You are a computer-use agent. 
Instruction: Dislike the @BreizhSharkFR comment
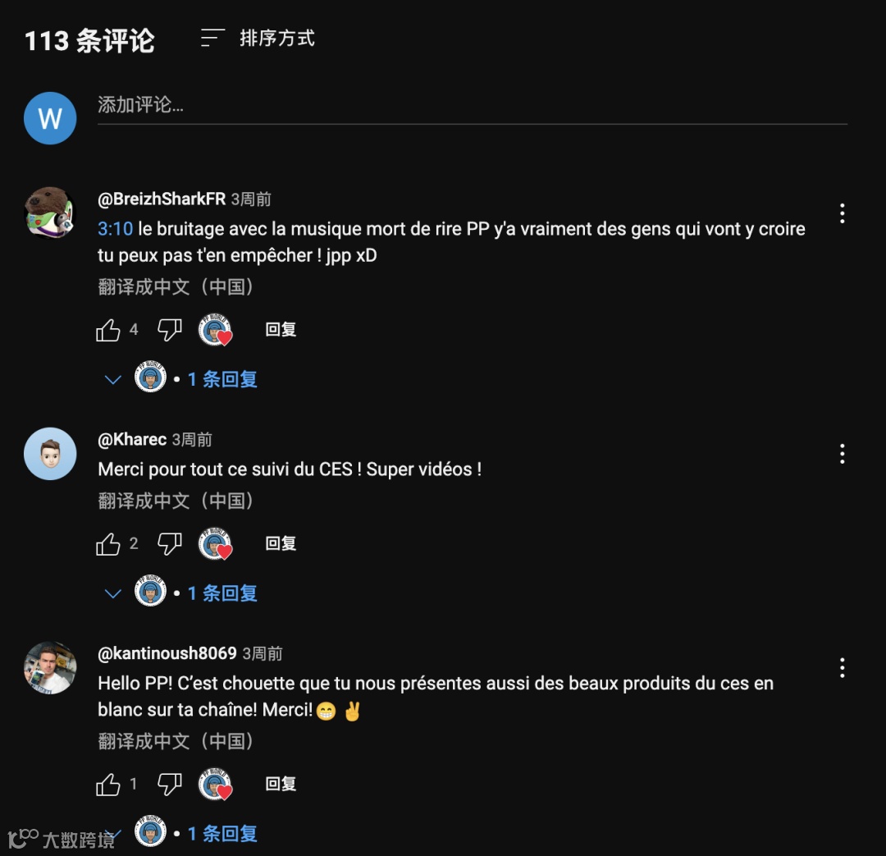170,330
